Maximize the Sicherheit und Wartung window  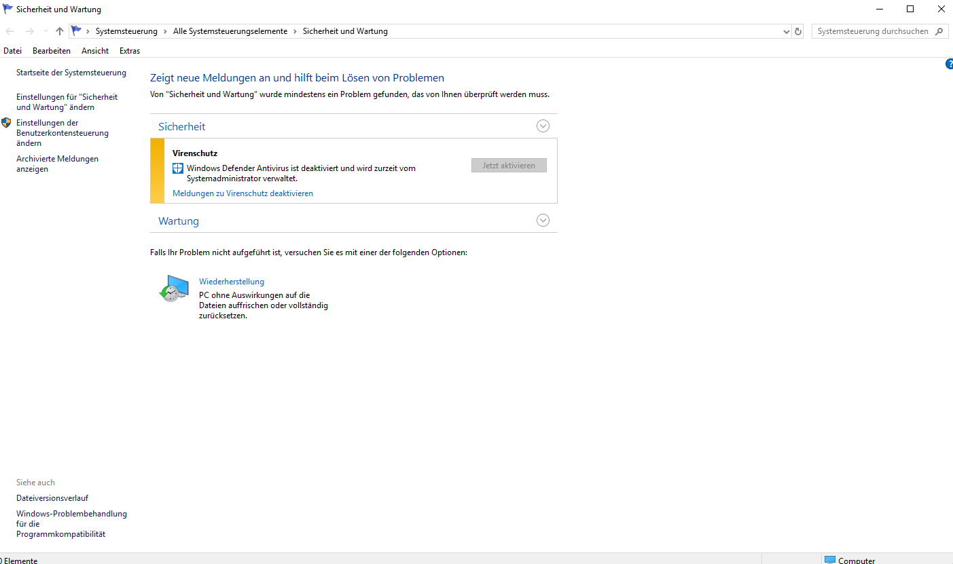(x=910, y=10)
